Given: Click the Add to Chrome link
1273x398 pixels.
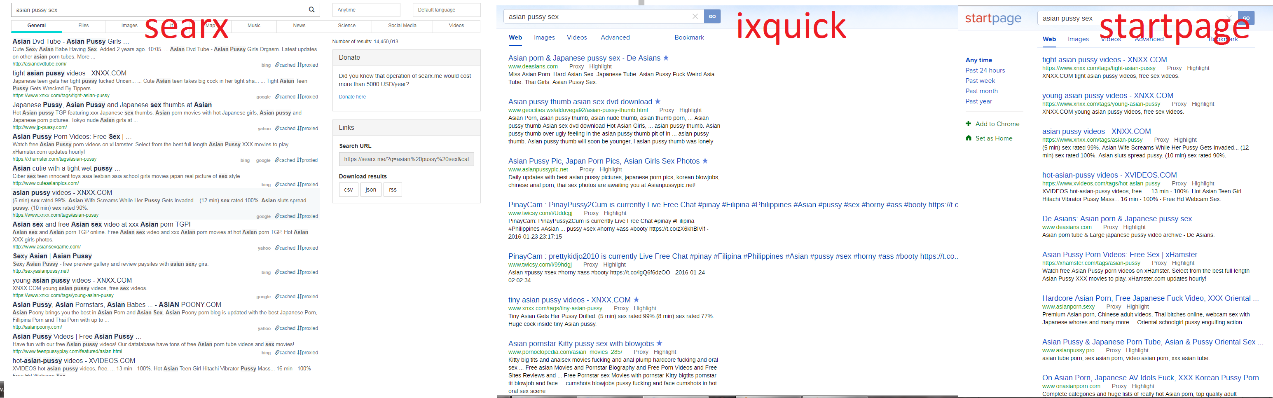Looking at the screenshot, I should [x=997, y=124].
